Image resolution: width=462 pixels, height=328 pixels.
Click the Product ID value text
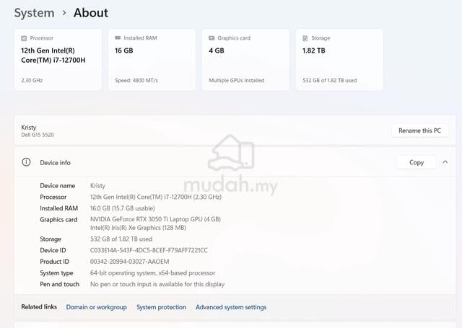point(130,262)
